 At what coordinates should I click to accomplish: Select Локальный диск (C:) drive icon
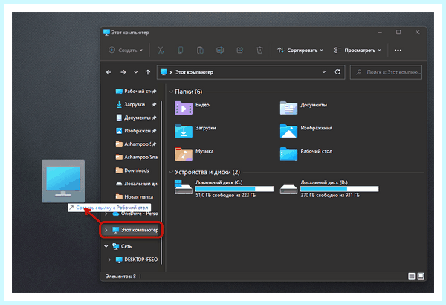pos(184,187)
